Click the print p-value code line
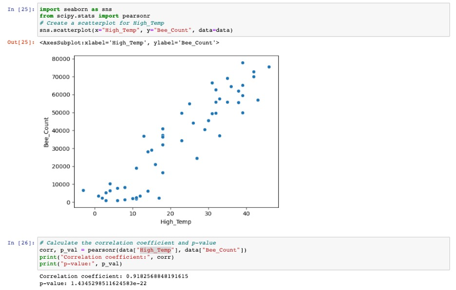The height and width of the screenshot is (290, 456). click(x=80, y=264)
